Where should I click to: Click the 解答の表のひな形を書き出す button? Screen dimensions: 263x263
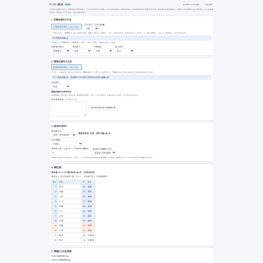(x=103, y=108)
